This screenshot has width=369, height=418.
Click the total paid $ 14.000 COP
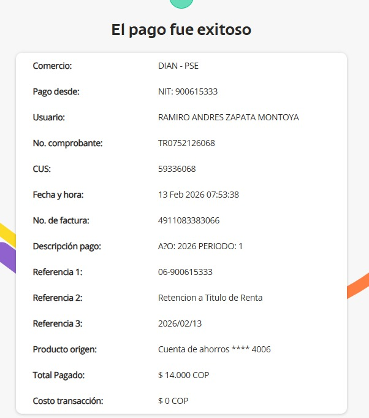184,375
